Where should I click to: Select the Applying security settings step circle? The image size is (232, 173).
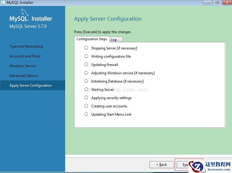tap(86, 98)
